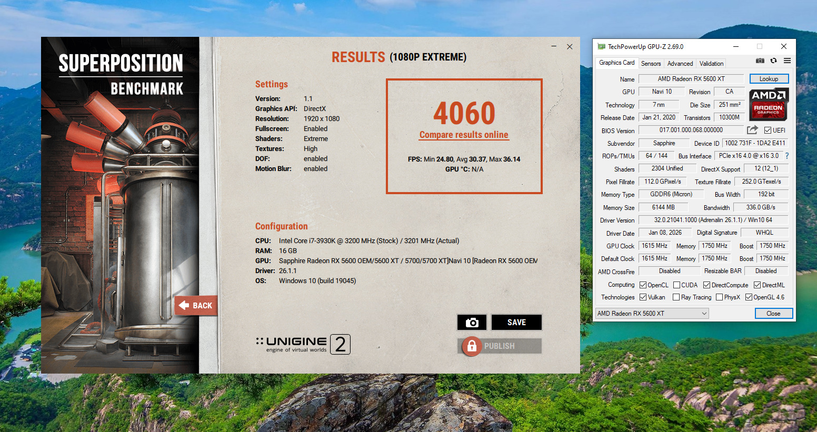
Task: Click the Lookup button
Action: tap(769, 79)
